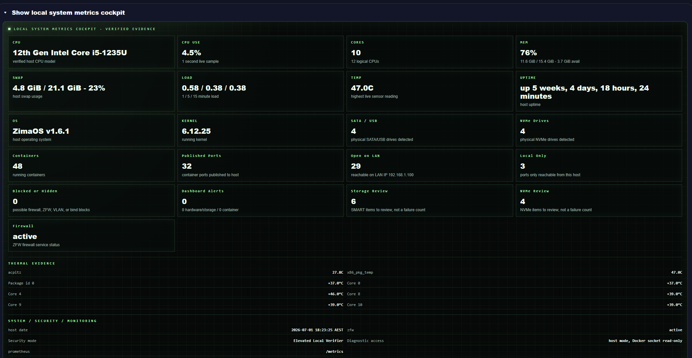The image size is (692, 358).
Task: Click the Local Only count 3
Action: click(x=522, y=166)
